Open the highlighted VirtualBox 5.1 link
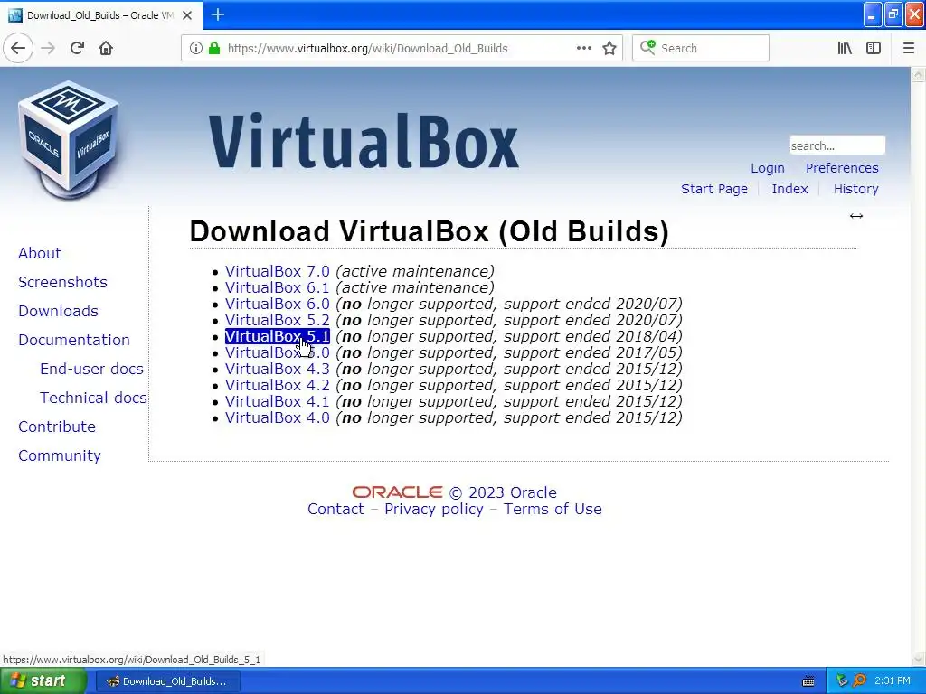The image size is (926, 694). pos(277,336)
